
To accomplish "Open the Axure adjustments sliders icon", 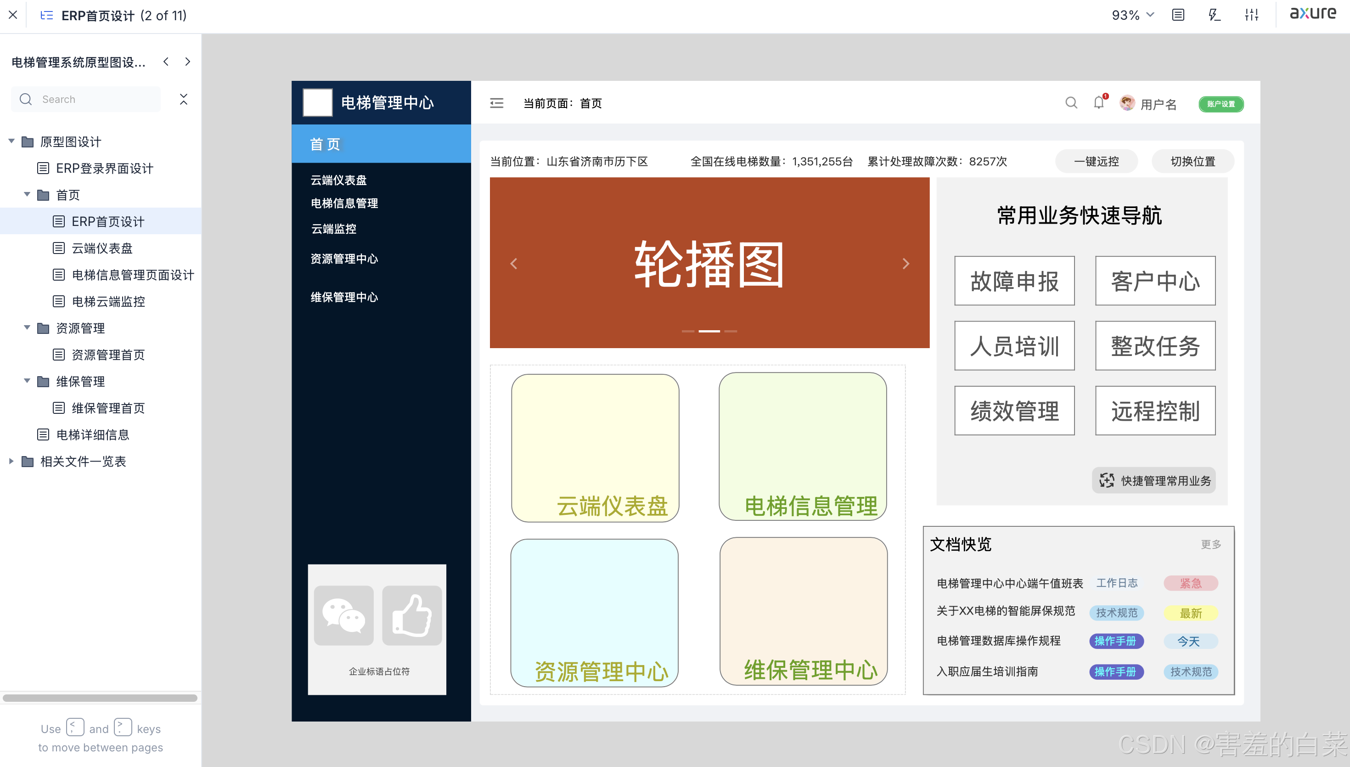I will (x=1252, y=15).
